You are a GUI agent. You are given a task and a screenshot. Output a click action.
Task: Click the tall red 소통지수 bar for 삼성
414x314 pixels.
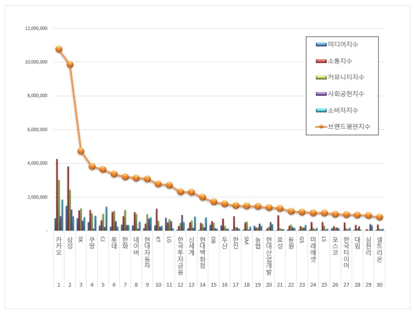click(x=68, y=198)
